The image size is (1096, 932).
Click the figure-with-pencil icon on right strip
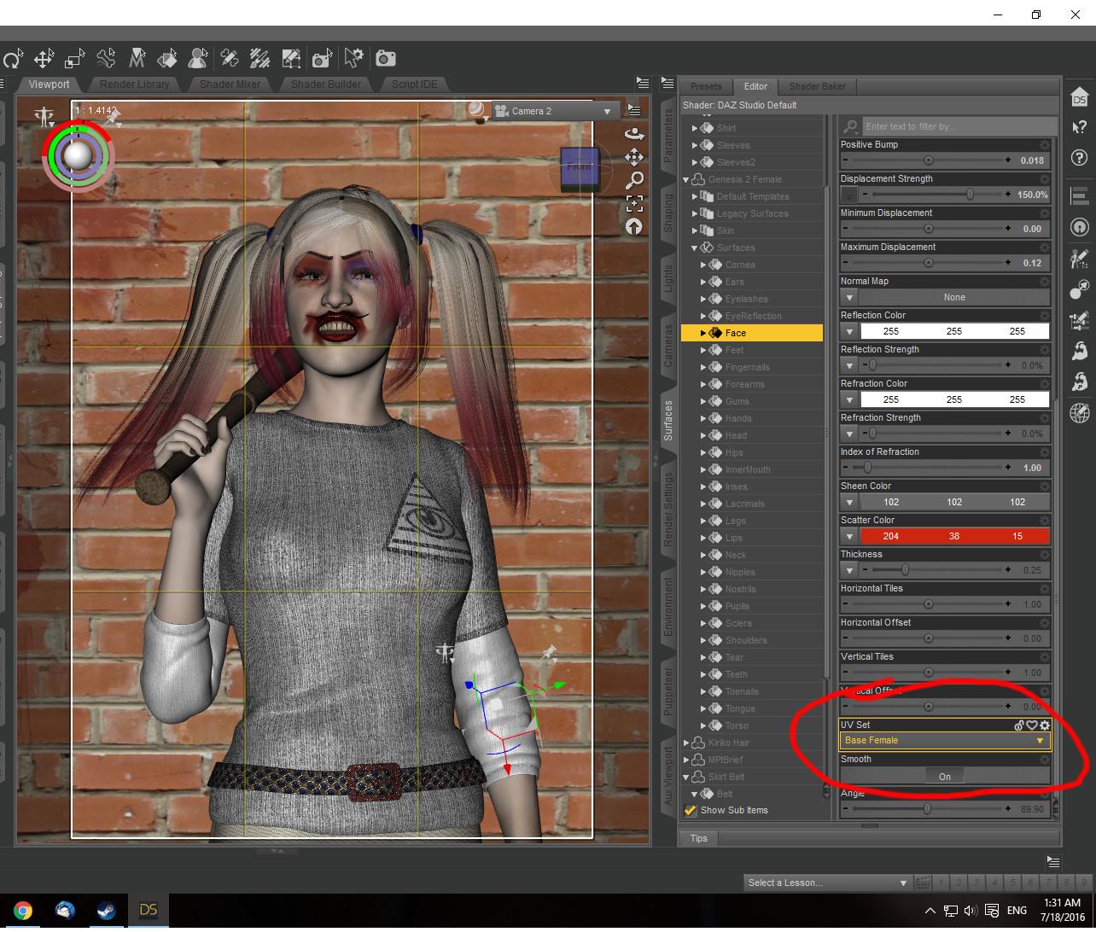point(1080,258)
